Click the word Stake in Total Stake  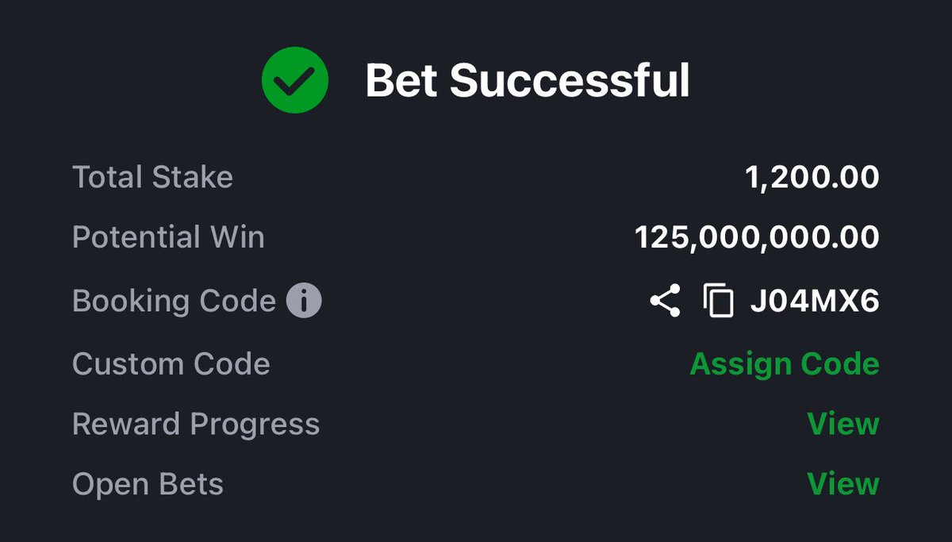click(x=191, y=177)
